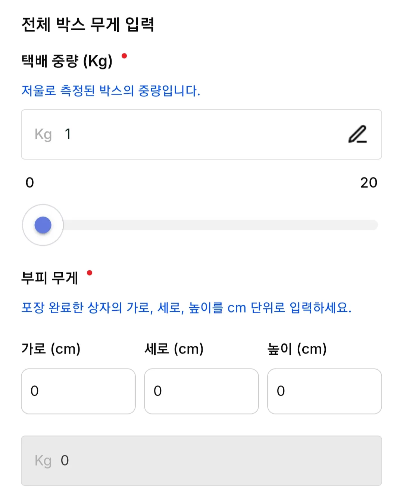Click the red required dot beside 부피 무게
403x497 pixels.
90,273
